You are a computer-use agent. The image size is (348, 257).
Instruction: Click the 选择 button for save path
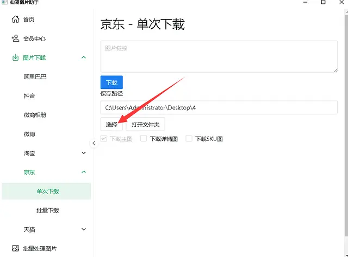[111, 124]
